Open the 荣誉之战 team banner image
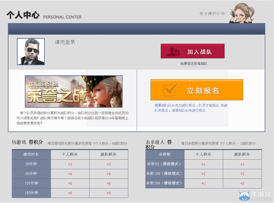 74,91
